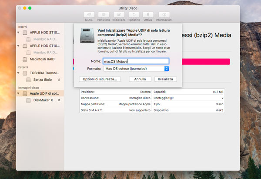Eject the DiskMaker X volume
Image resolution: width=261 pixels, height=179 pixels.
[59, 100]
